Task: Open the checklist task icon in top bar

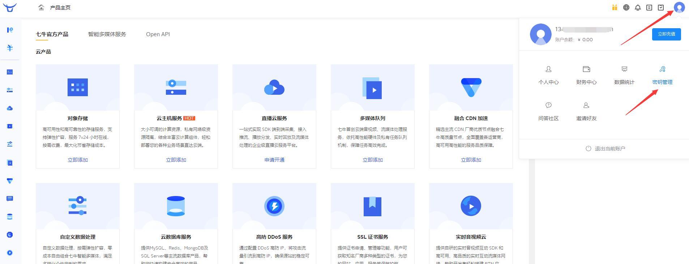Action: coord(661,8)
